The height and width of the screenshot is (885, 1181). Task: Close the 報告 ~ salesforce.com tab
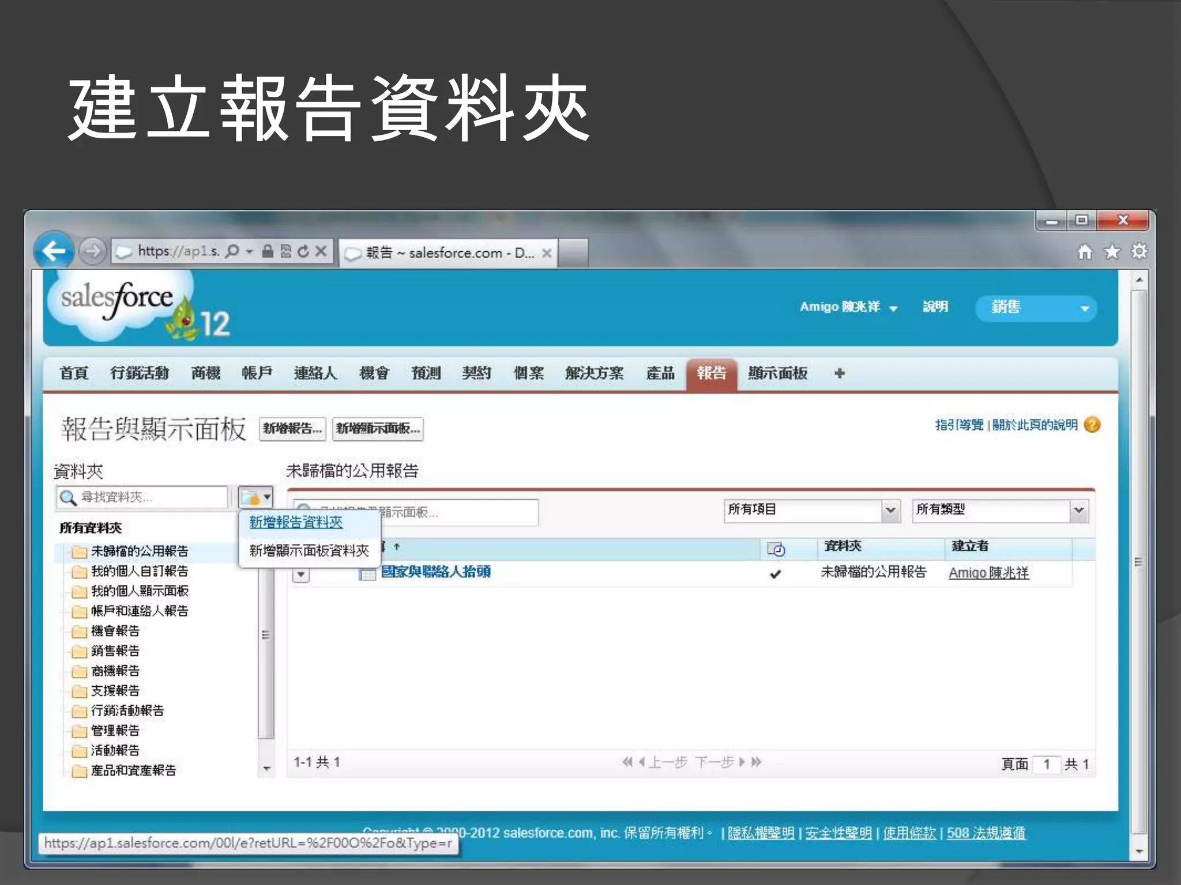pos(547,253)
